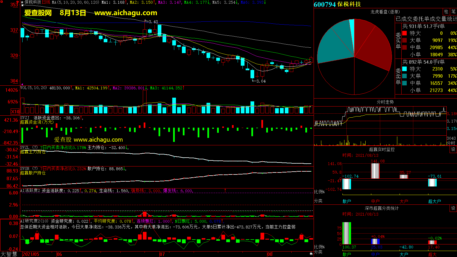This screenshot has width=457, height=257.
Task: Click the star icon beside 保税科技 title
Action: pyautogui.click(x=22, y=2)
